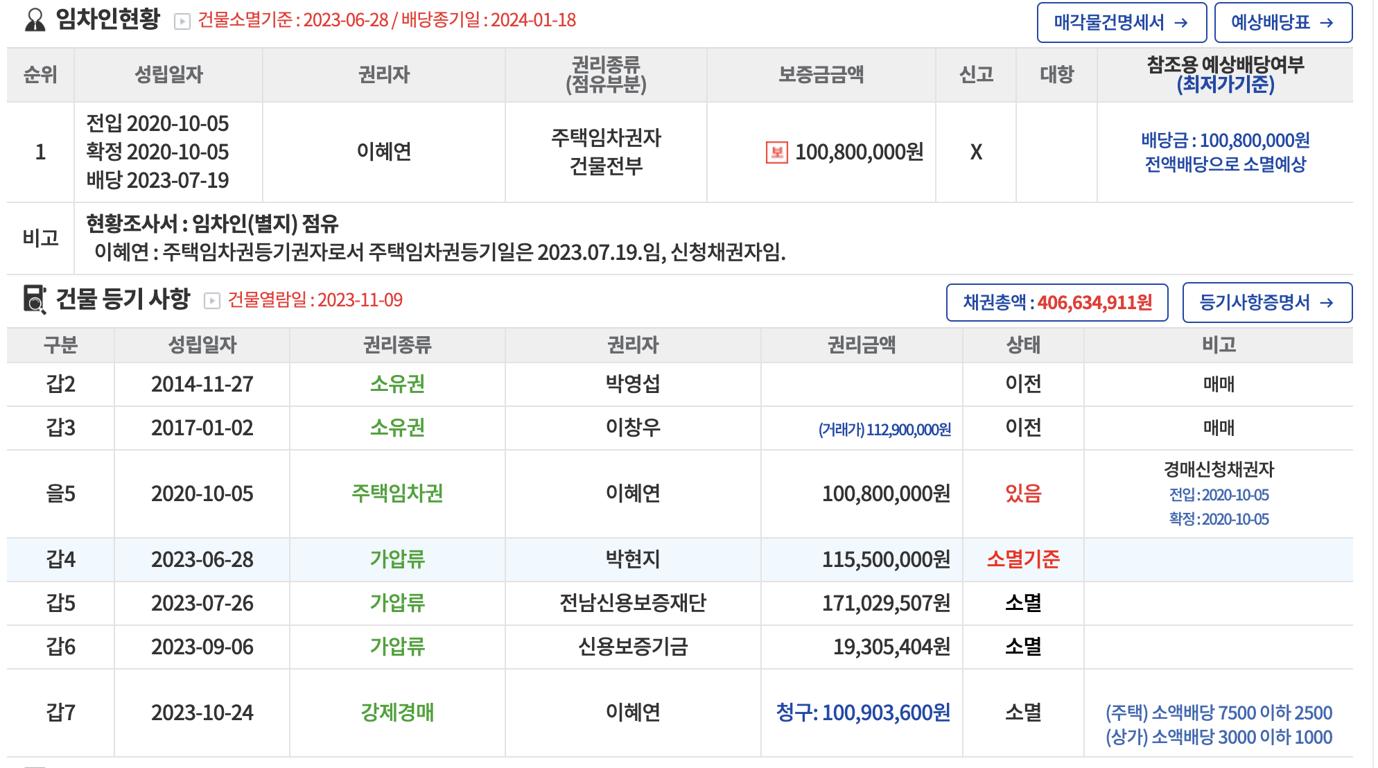Click the arrow on 예상배당표 button
The width and height of the screenshot is (1378, 768).
[x=1327, y=23]
